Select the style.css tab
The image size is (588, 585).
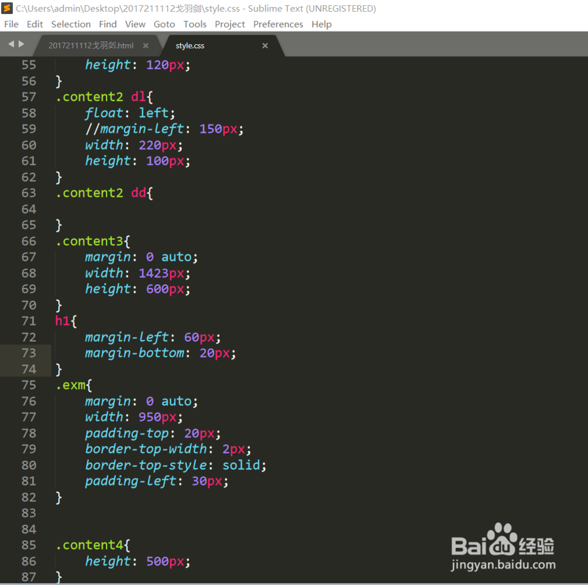coord(190,46)
